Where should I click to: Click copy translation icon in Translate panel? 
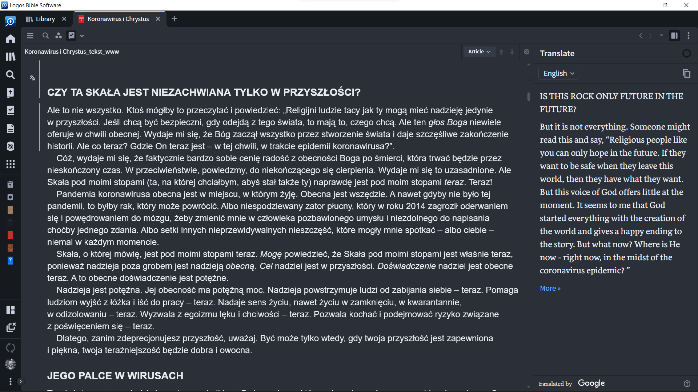click(x=686, y=73)
